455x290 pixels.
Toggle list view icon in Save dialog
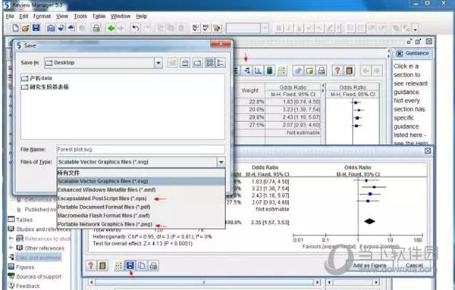[x=210, y=63]
